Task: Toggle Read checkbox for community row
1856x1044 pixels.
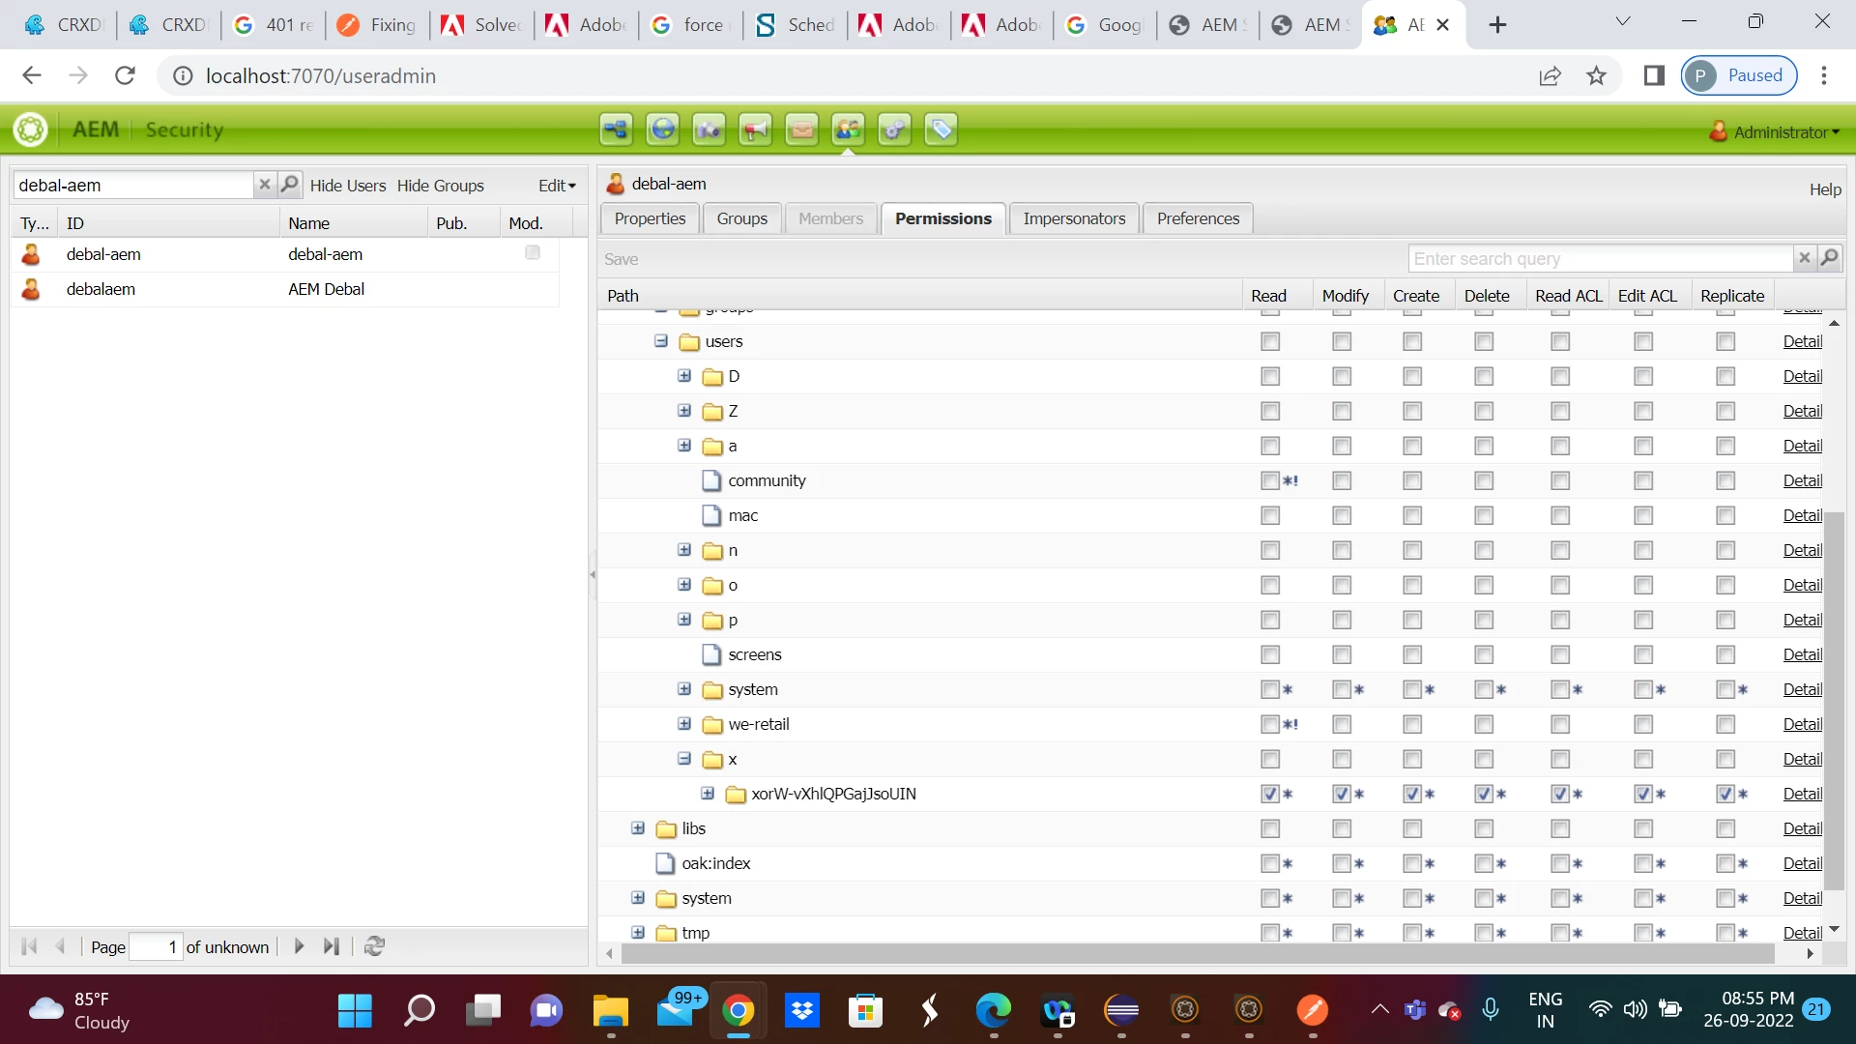Action: (1270, 480)
